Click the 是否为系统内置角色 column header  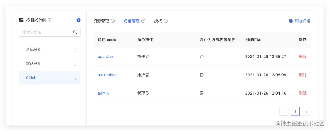218,40
